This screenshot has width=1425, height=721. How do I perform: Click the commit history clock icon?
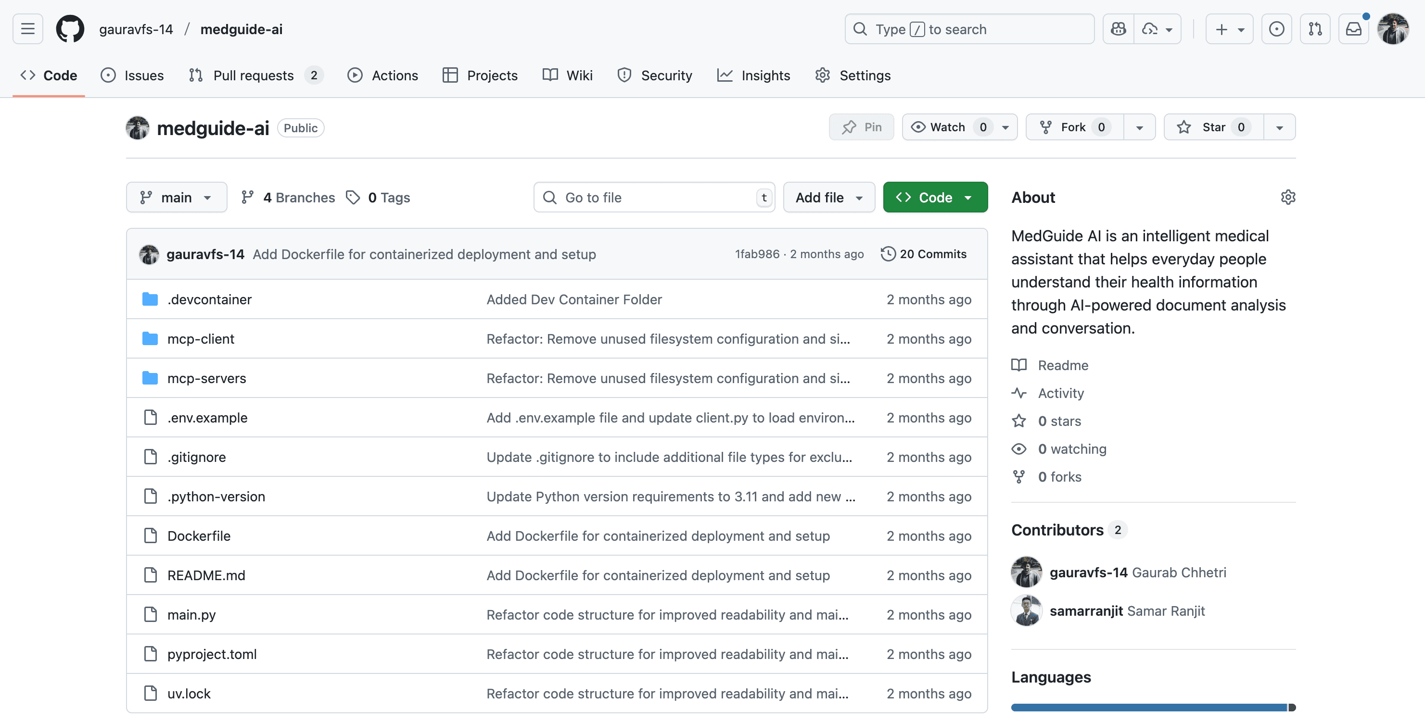coord(888,254)
